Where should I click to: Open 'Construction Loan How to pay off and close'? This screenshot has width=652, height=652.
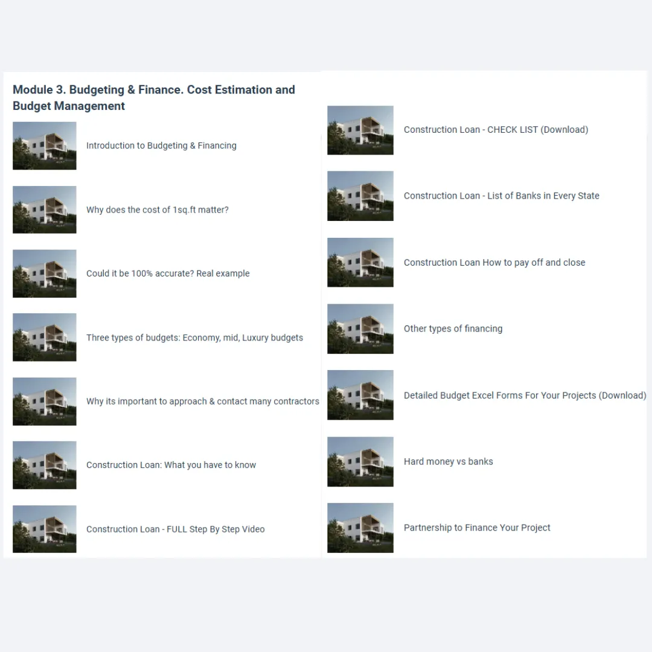494,263
